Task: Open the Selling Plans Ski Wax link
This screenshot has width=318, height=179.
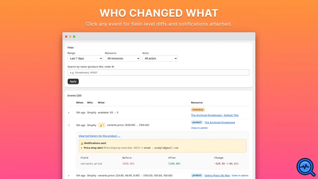Action: pyautogui.click(x=217, y=175)
